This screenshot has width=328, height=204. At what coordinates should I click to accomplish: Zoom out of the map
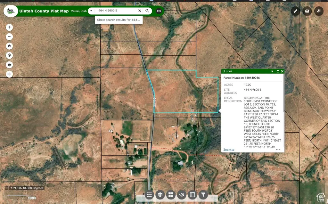pyautogui.click(x=10, y=37)
